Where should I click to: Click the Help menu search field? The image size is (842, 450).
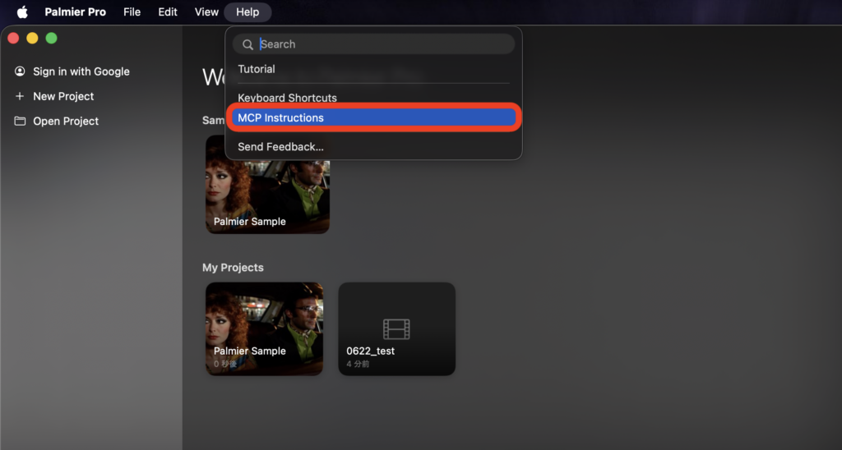(x=374, y=44)
